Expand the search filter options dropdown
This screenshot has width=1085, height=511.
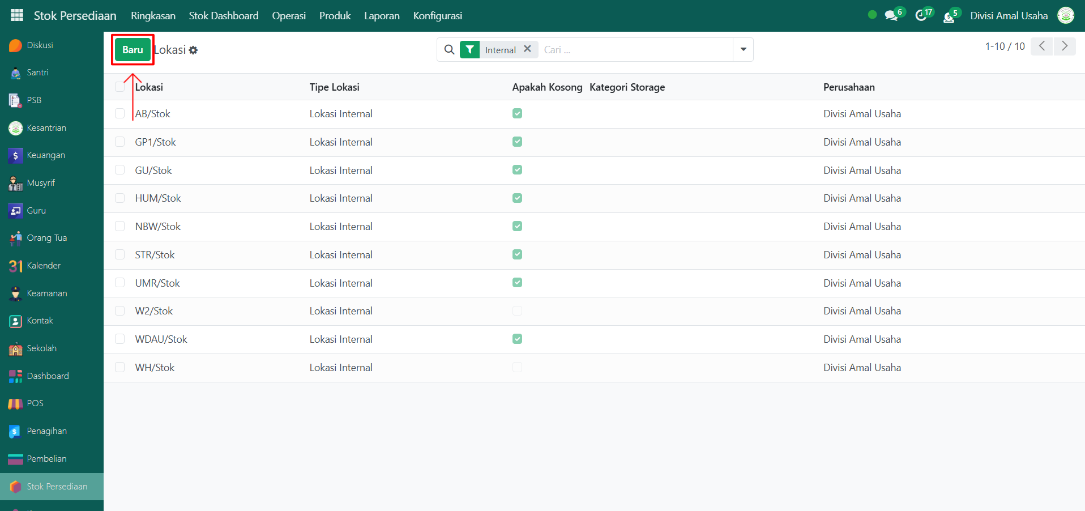tap(743, 50)
